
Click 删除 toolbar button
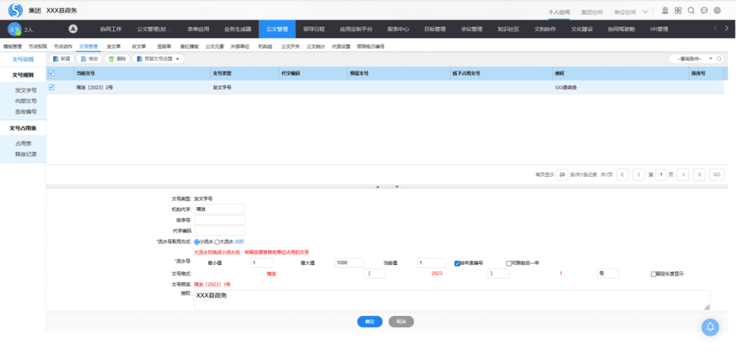pyautogui.click(x=117, y=59)
